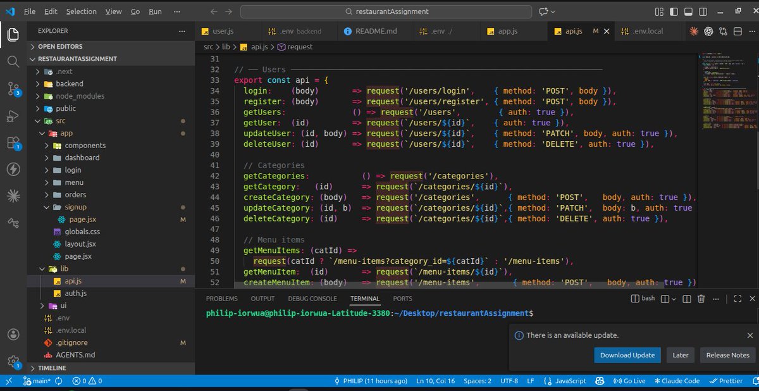Click the ChatGPT icon in editor toolbar
This screenshot has width=759, height=391.
coord(708,31)
